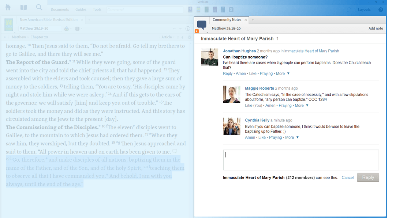
Task: Like Jonathan Hughes note
Action: pyautogui.click(x=253, y=74)
